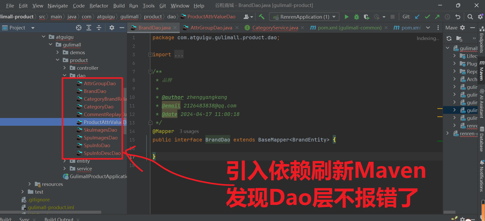The image size is (485, 221).
Task: Select opened file target icon in Project
Action: (79, 28)
